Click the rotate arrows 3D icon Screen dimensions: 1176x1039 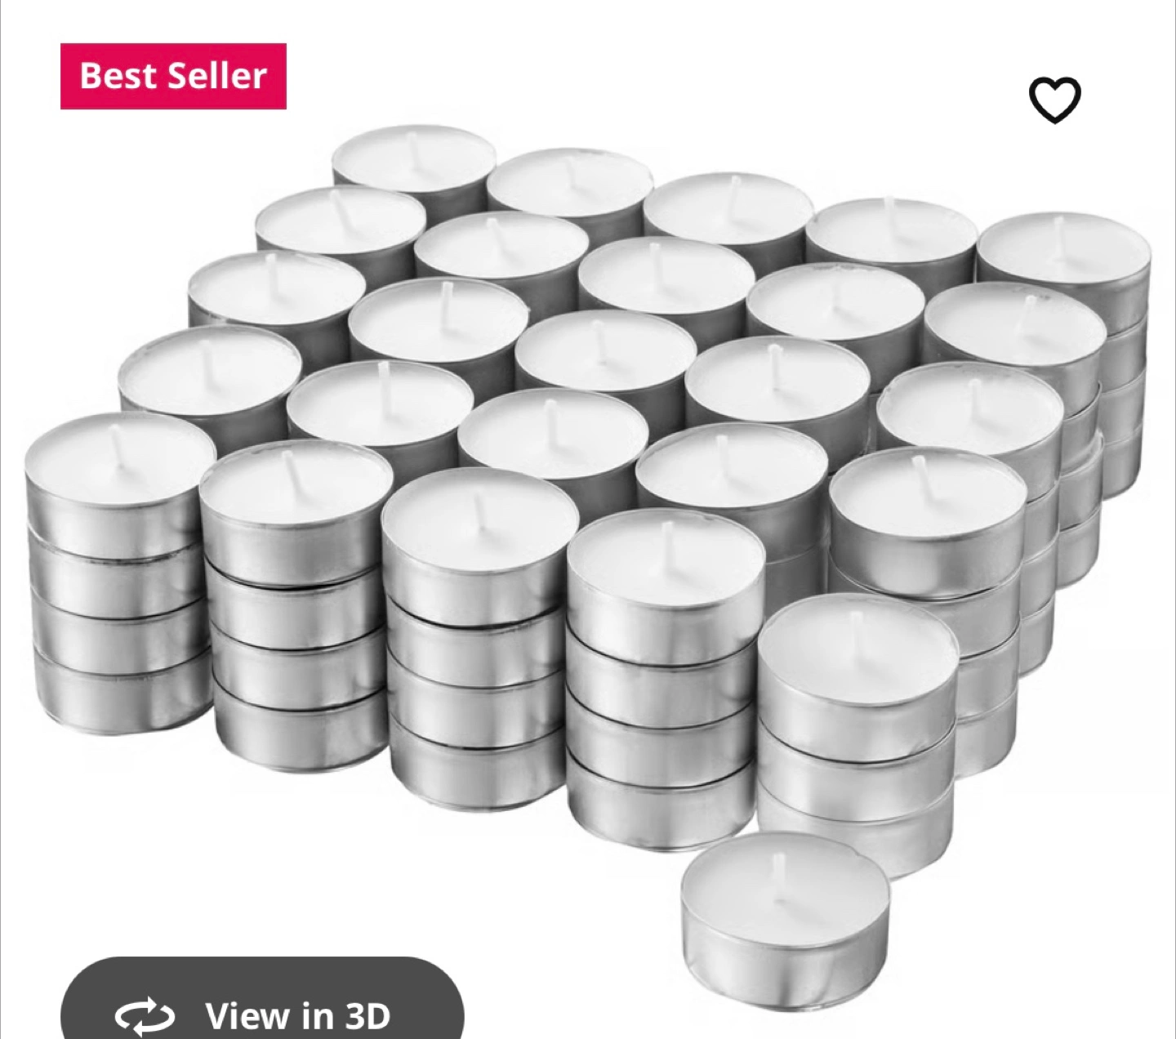pos(145,1016)
